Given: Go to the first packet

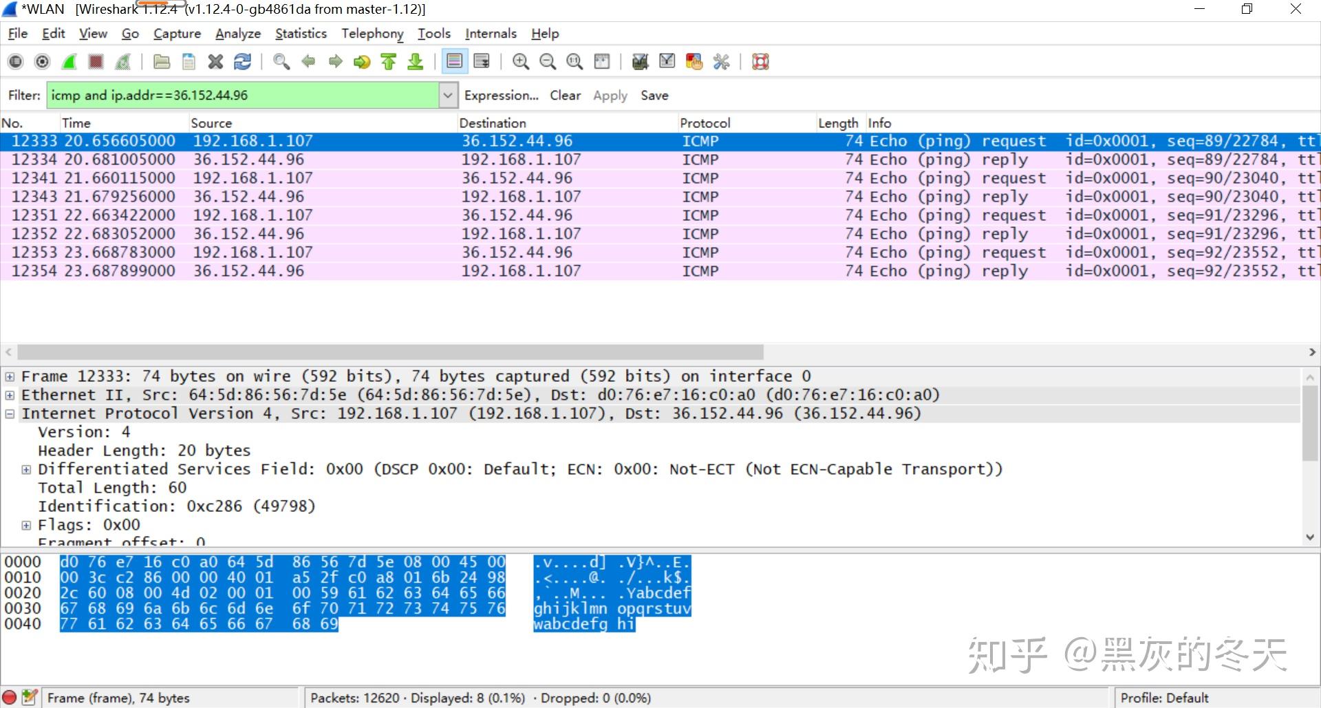Looking at the screenshot, I should pyautogui.click(x=389, y=61).
